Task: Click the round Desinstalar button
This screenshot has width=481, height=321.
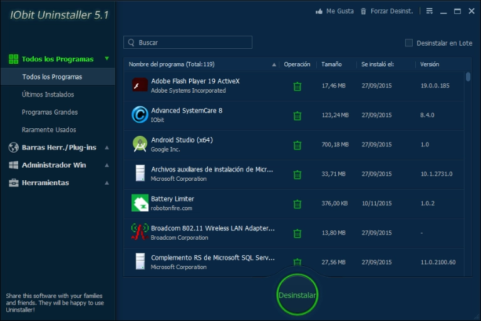Action: [297, 295]
